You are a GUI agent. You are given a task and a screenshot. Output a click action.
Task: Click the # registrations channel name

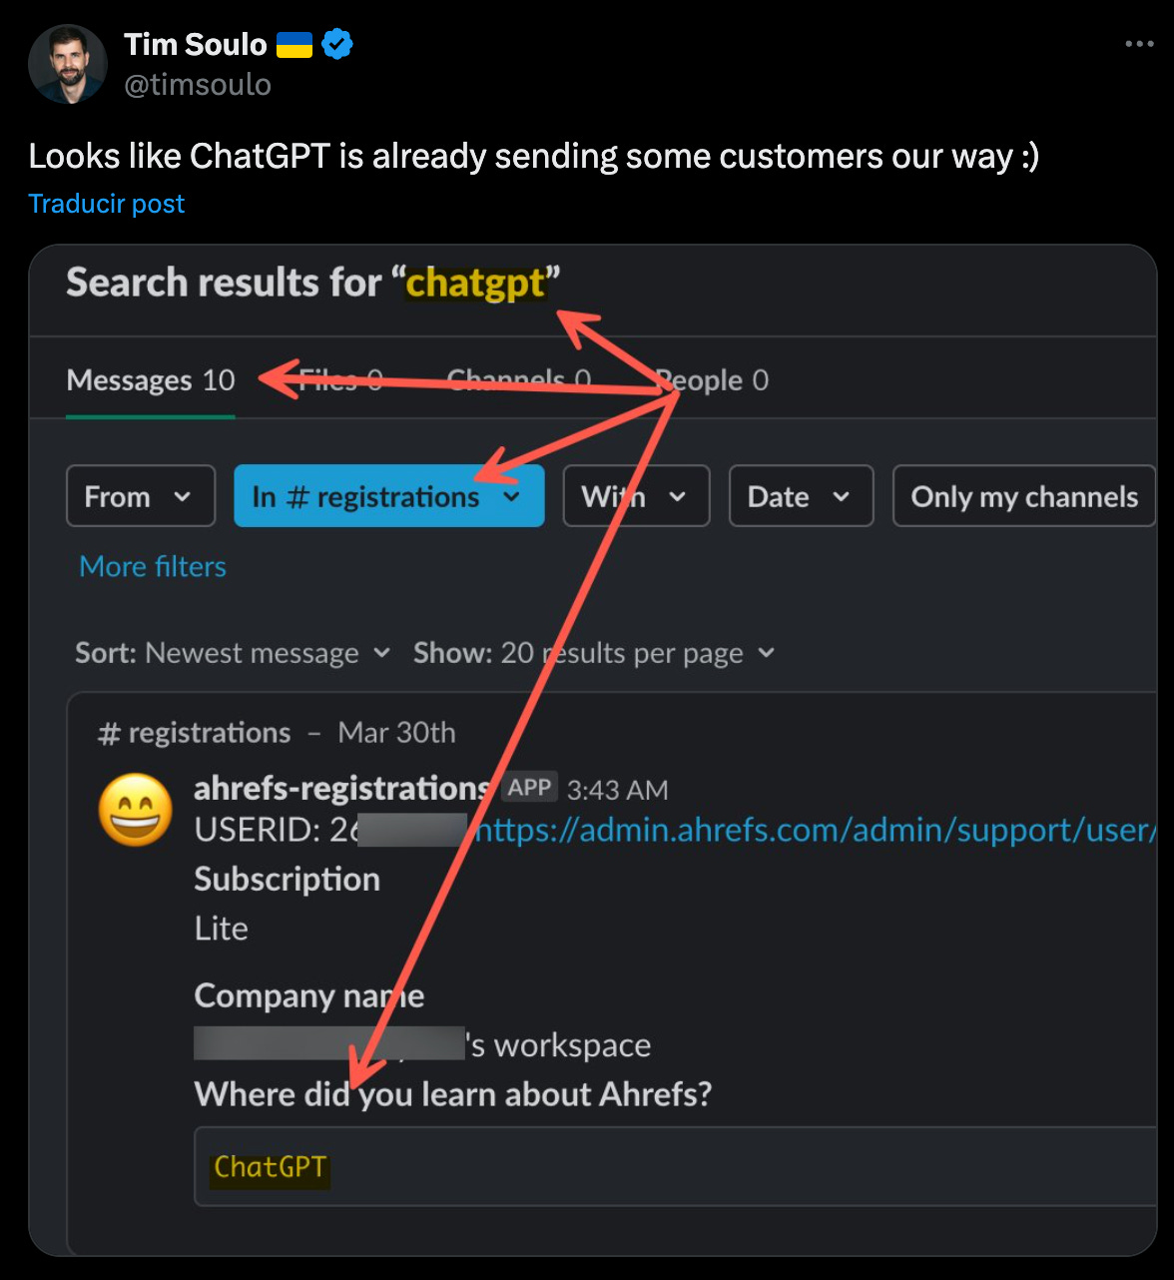pos(195,733)
